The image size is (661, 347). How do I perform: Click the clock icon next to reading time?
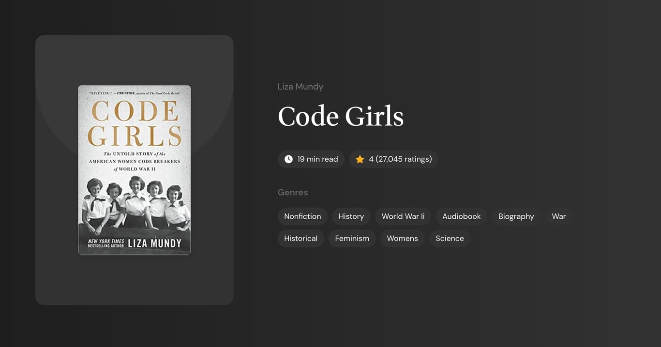288,159
